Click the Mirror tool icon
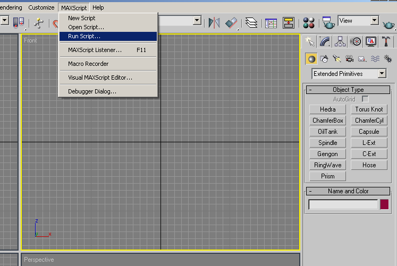 point(214,23)
